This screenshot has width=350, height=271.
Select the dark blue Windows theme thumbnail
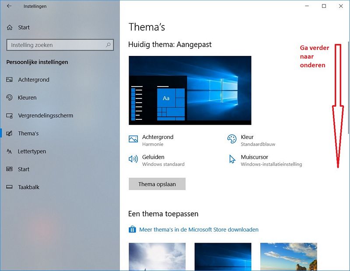click(x=223, y=257)
